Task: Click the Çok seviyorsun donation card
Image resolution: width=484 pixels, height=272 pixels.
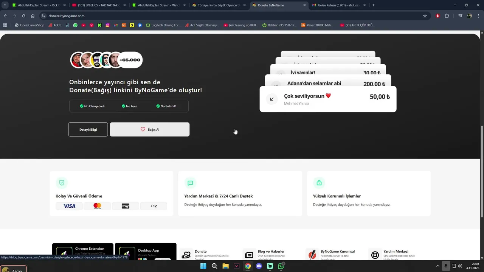Action: [x=328, y=99]
